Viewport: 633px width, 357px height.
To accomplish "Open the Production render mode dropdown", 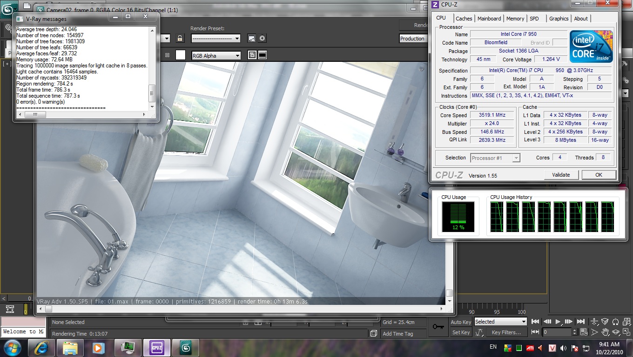I will (413, 39).
